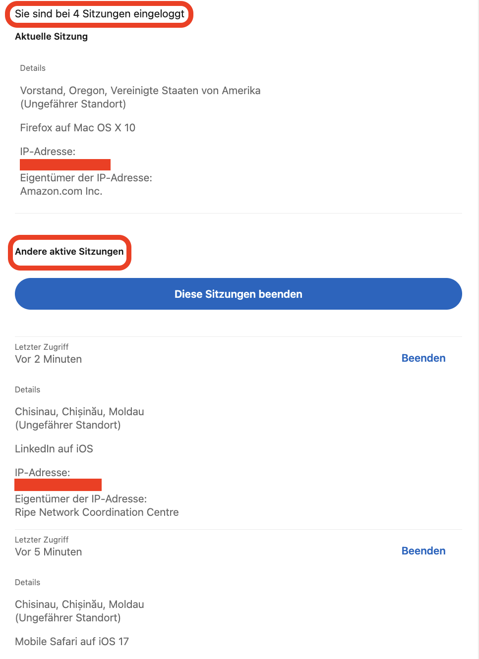Click the "Andere aktive Sitzungen" heading
The width and height of the screenshot is (479, 659).
[x=69, y=251]
